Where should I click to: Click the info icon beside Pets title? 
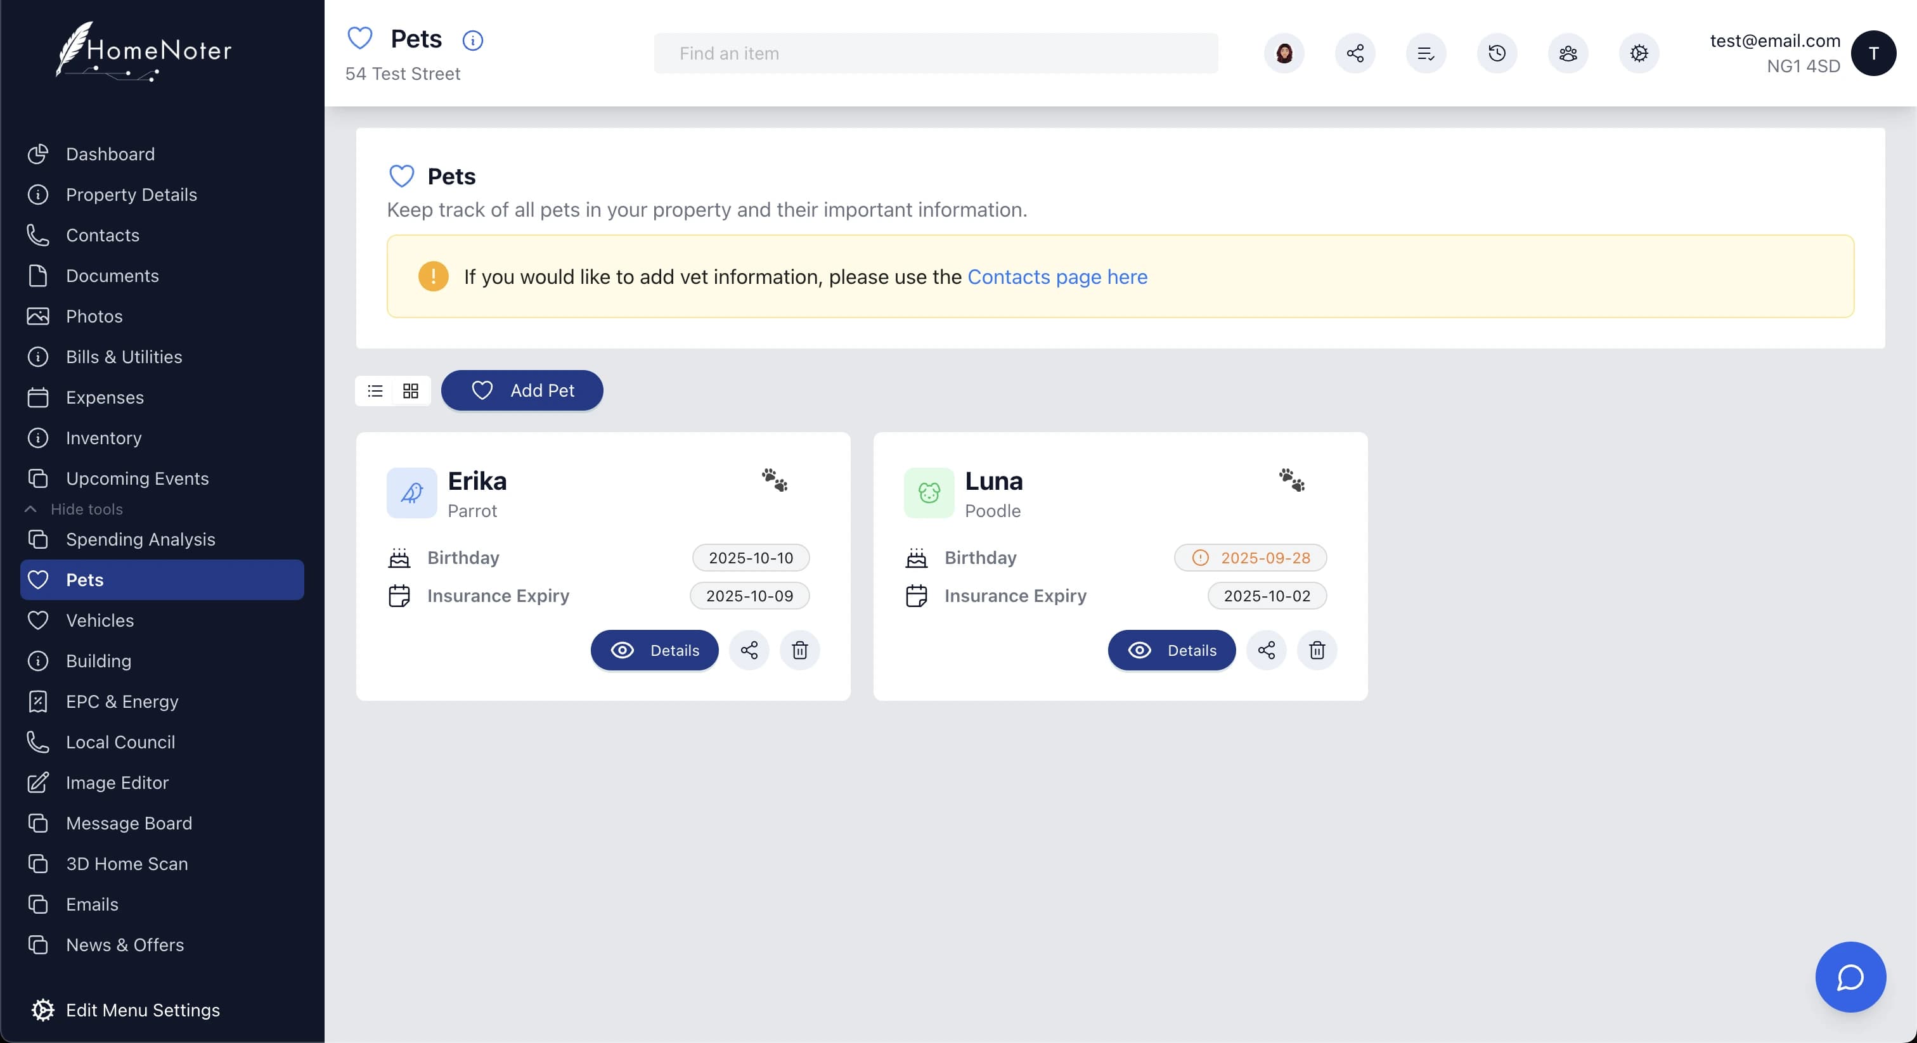(472, 40)
